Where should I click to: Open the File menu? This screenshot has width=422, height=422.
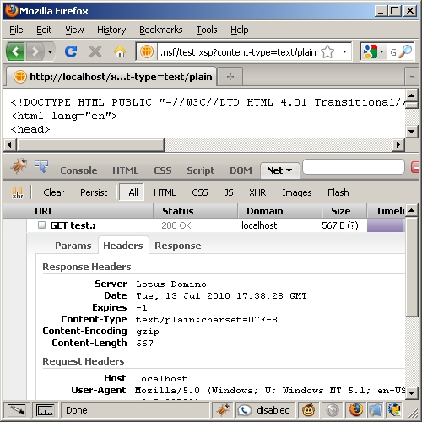pos(16,30)
